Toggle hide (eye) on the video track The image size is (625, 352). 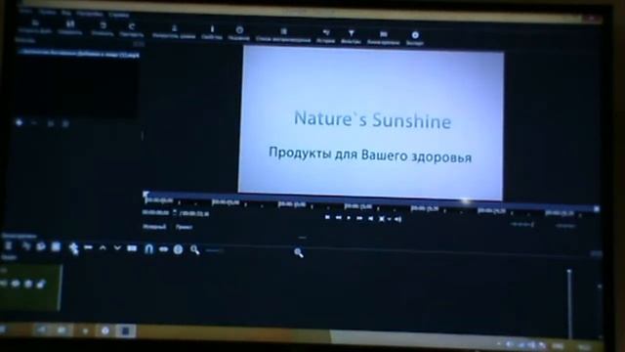[16, 284]
